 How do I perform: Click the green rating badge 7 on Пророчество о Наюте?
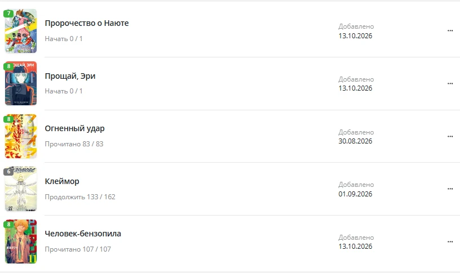point(8,14)
